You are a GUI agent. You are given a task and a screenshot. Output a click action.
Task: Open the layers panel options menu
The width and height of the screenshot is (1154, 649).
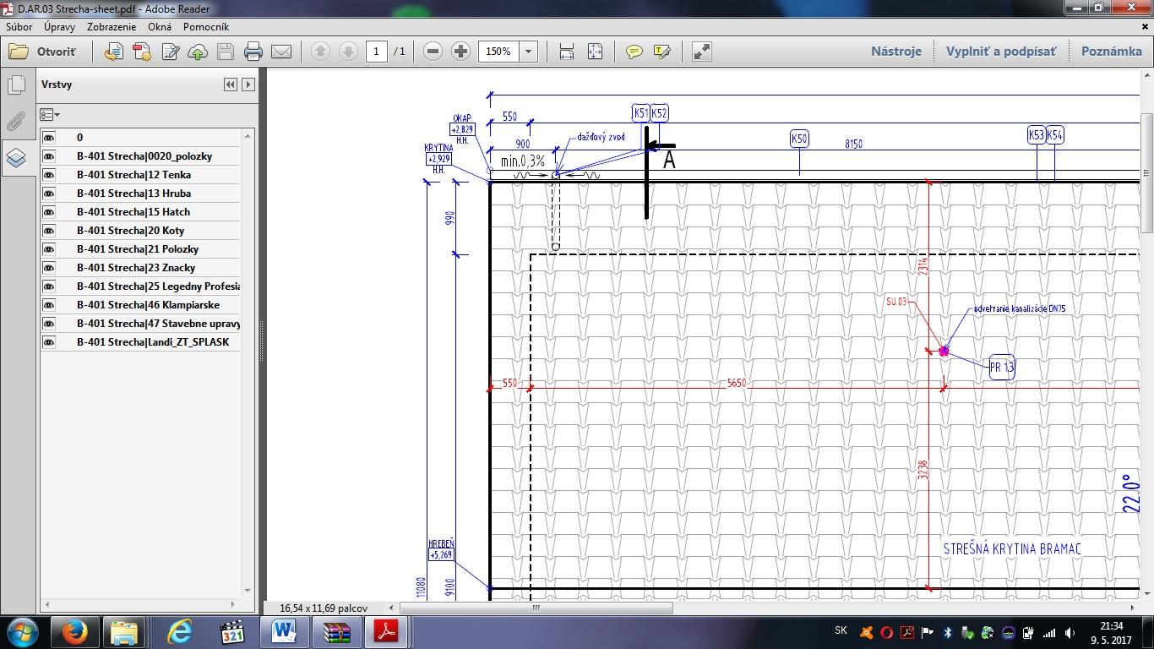coord(50,115)
